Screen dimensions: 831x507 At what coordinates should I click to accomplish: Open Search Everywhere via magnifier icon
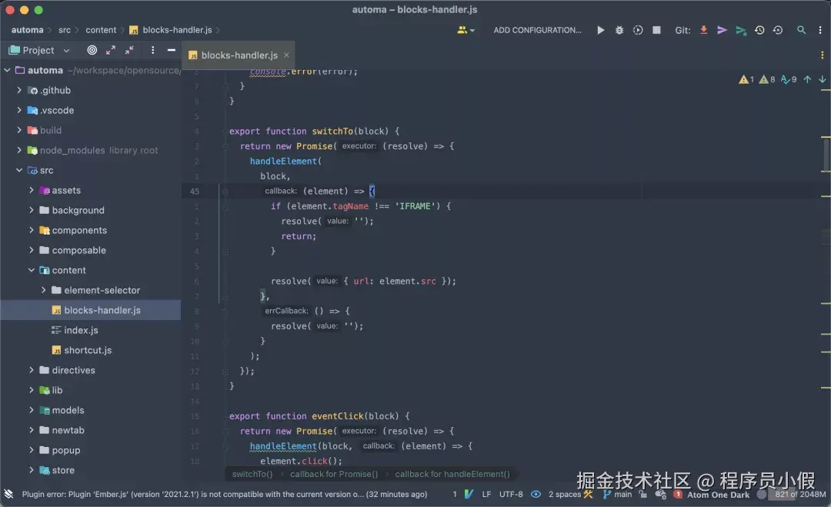click(x=801, y=31)
